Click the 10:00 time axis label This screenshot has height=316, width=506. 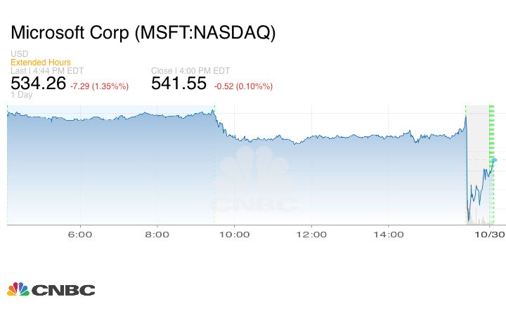[x=234, y=234]
